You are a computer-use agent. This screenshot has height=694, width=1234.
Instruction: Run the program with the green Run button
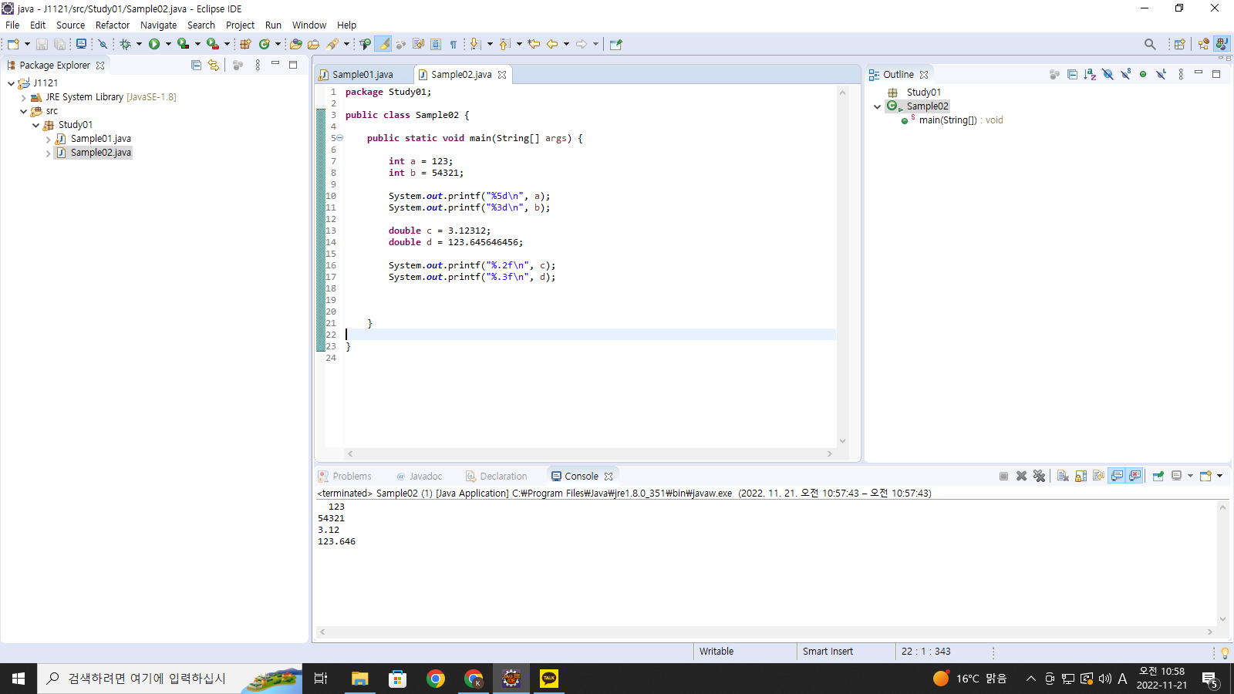click(x=154, y=44)
